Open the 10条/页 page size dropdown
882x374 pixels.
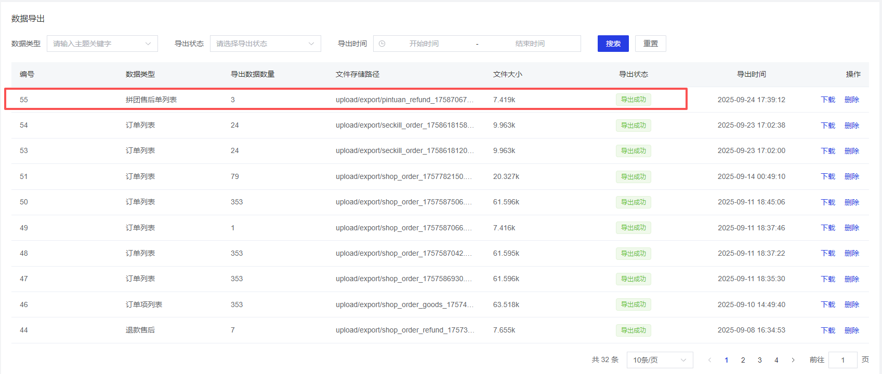point(659,360)
